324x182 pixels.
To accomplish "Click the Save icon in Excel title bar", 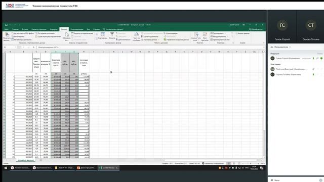I will [6, 25].
